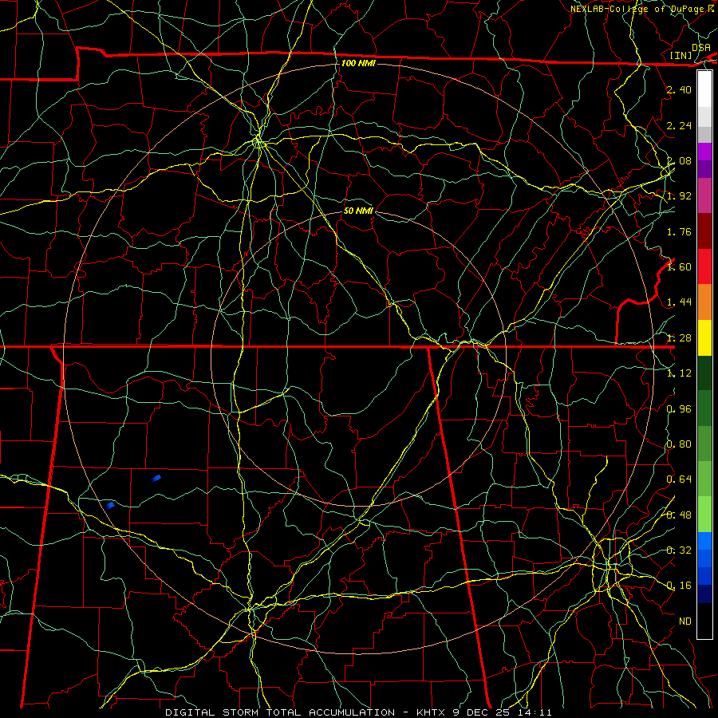
Task: Click the blue echo farther inside the 100 NMI ring
Action: tap(156, 479)
